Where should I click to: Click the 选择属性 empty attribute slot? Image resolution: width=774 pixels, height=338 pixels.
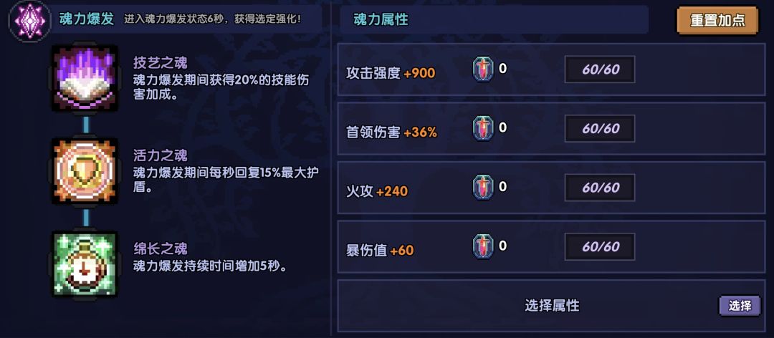click(x=551, y=306)
